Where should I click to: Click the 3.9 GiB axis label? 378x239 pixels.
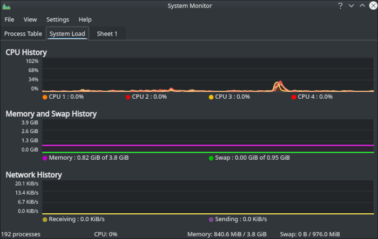click(30, 122)
